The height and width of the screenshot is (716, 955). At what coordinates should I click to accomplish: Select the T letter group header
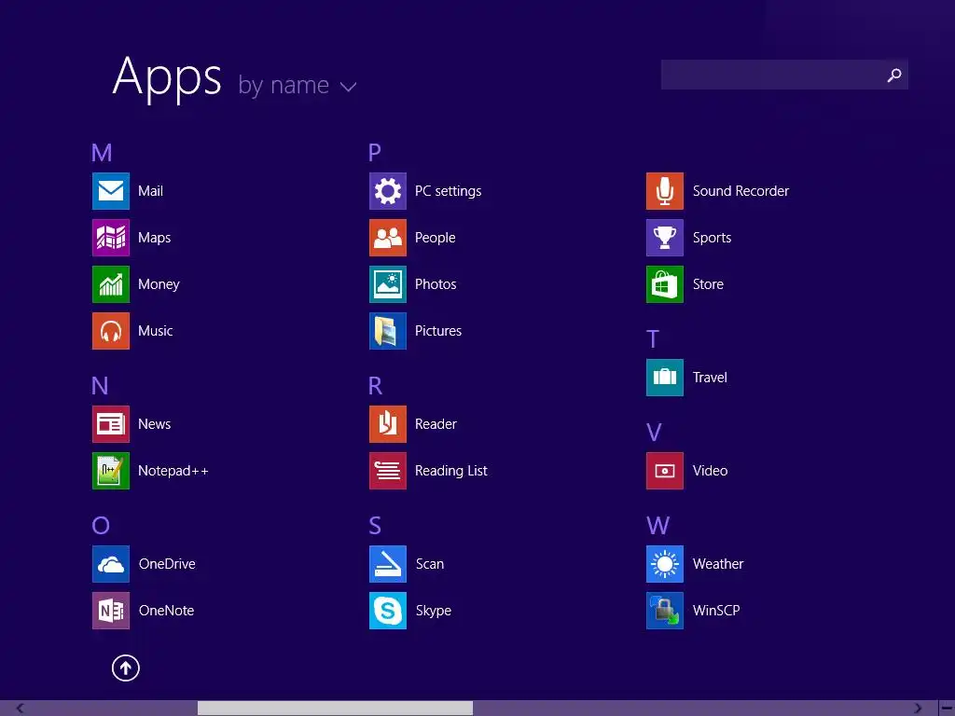[652, 339]
